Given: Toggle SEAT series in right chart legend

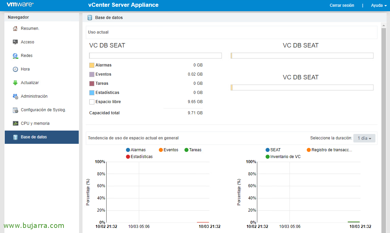Looking at the screenshot, I should click(x=273, y=150).
